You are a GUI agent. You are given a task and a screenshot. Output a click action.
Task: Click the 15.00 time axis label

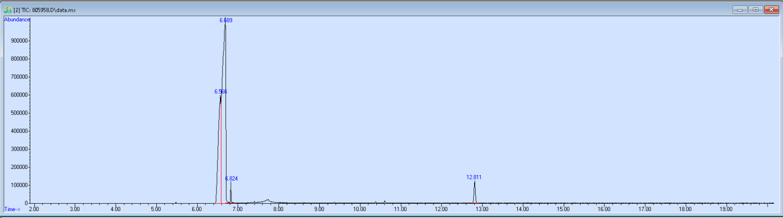coord(563,209)
